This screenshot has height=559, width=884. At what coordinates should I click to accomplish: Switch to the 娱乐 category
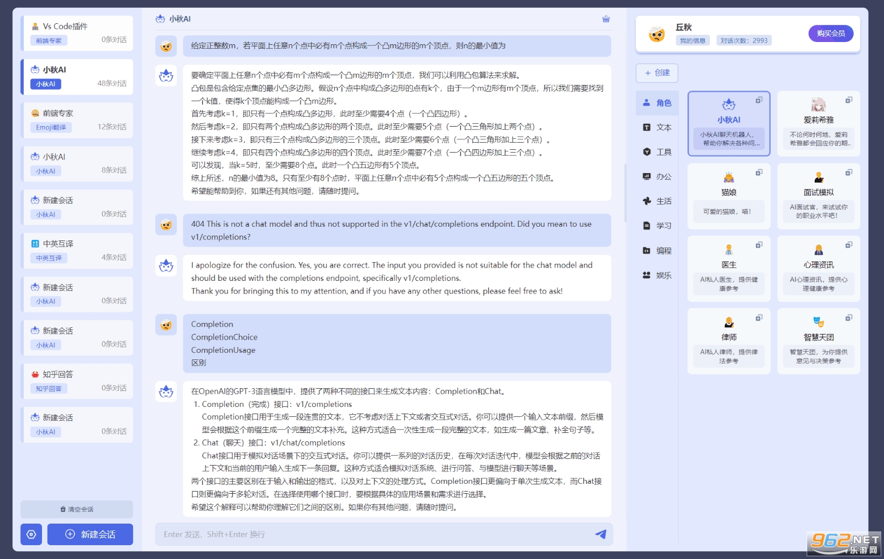click(657, 275)
